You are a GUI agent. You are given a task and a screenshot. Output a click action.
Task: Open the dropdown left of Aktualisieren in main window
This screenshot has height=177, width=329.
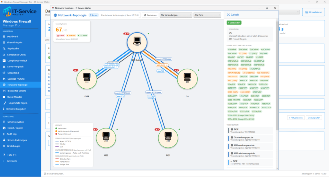pos(289,12)
